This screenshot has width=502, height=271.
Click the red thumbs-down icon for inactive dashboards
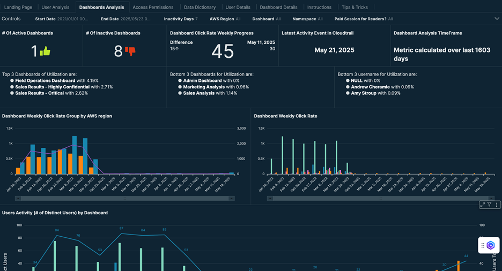point(130,51)
